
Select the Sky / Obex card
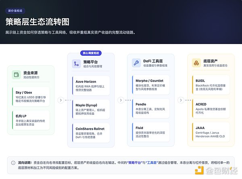31,96
